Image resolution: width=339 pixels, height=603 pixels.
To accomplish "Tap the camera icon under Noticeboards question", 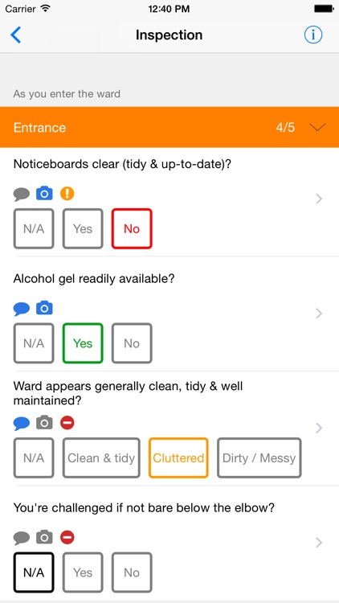I will pyautogui.click(x=44, y=194).
